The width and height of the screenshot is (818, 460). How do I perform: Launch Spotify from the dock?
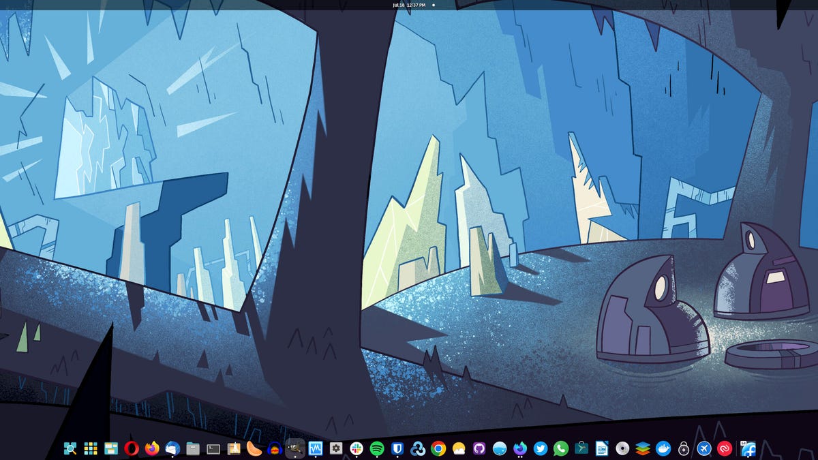(x=377, y=448)
